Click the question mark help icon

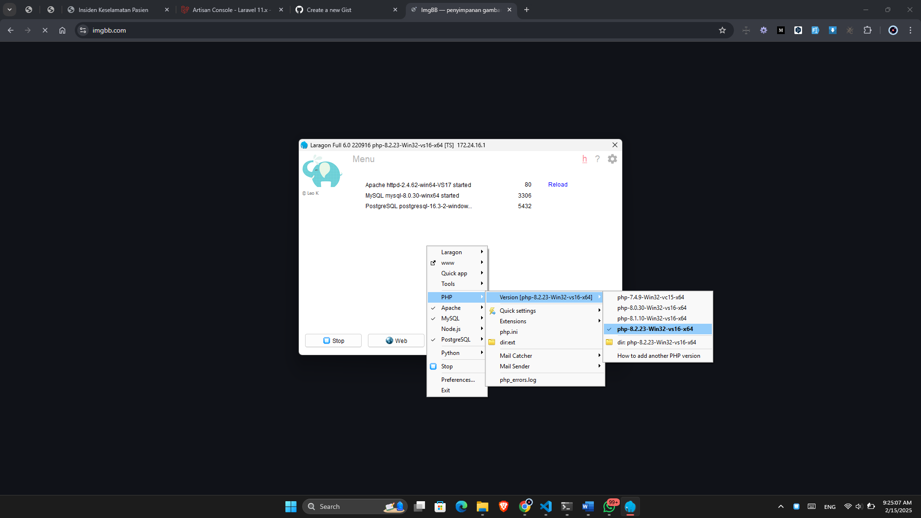point(597,159)
